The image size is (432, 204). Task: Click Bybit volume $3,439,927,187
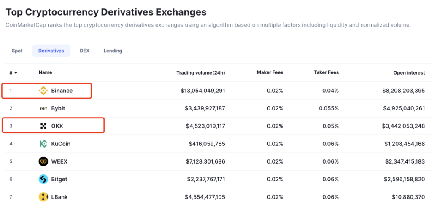tap(205, 108)
